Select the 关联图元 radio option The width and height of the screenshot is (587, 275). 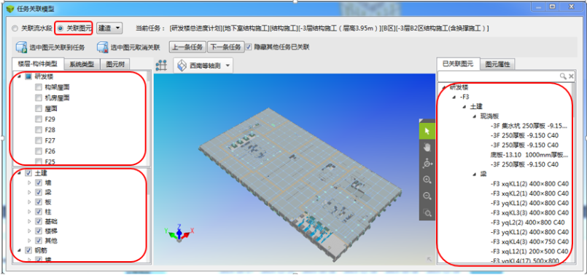click(x=61, y=28)
